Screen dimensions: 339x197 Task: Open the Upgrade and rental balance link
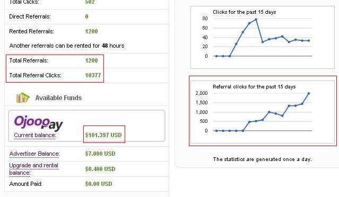tap(34, 169)
